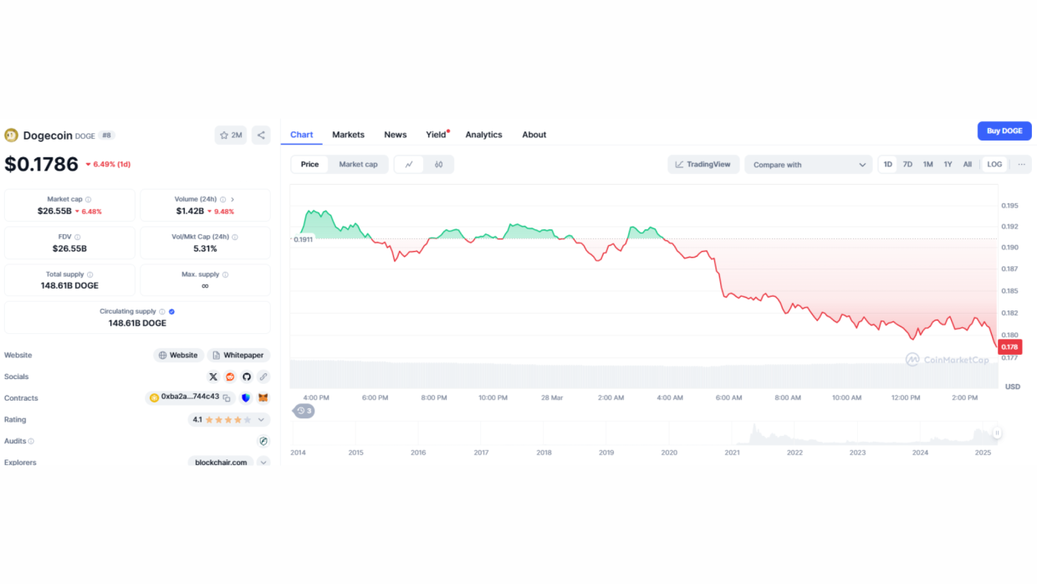Click the 148.61B DOGE circulating supply value
This screenshot has width=1037, height=584.
point(137,323)
